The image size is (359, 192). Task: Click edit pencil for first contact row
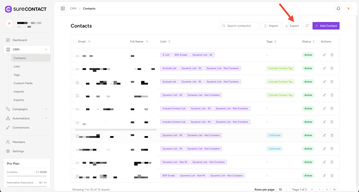324,55
